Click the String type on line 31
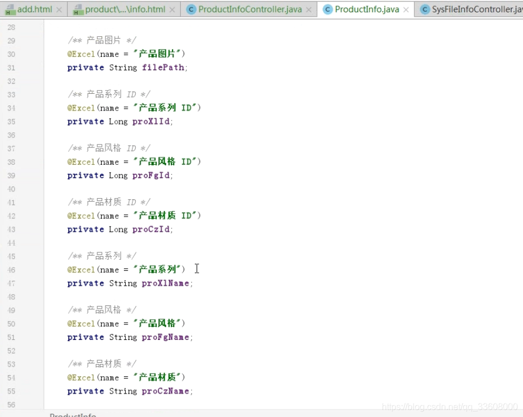 click(x=123, y=68)
